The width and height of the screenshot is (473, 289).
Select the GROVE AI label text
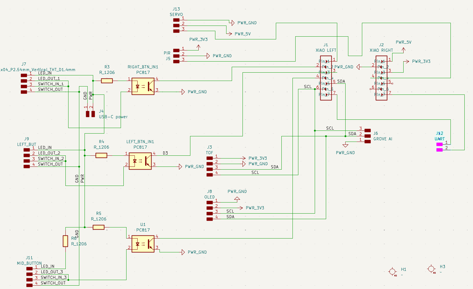click(x=383, y=139)
